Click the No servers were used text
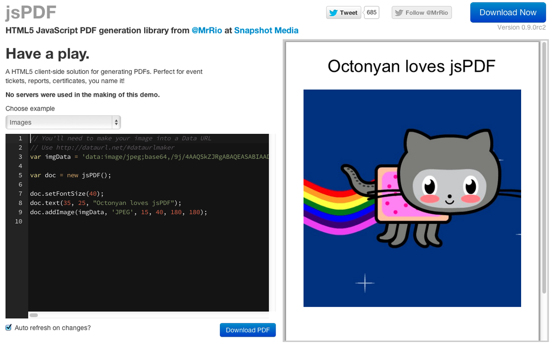Image resolution: width=553 pixels, height=348 pixels. tap(83, 95)
